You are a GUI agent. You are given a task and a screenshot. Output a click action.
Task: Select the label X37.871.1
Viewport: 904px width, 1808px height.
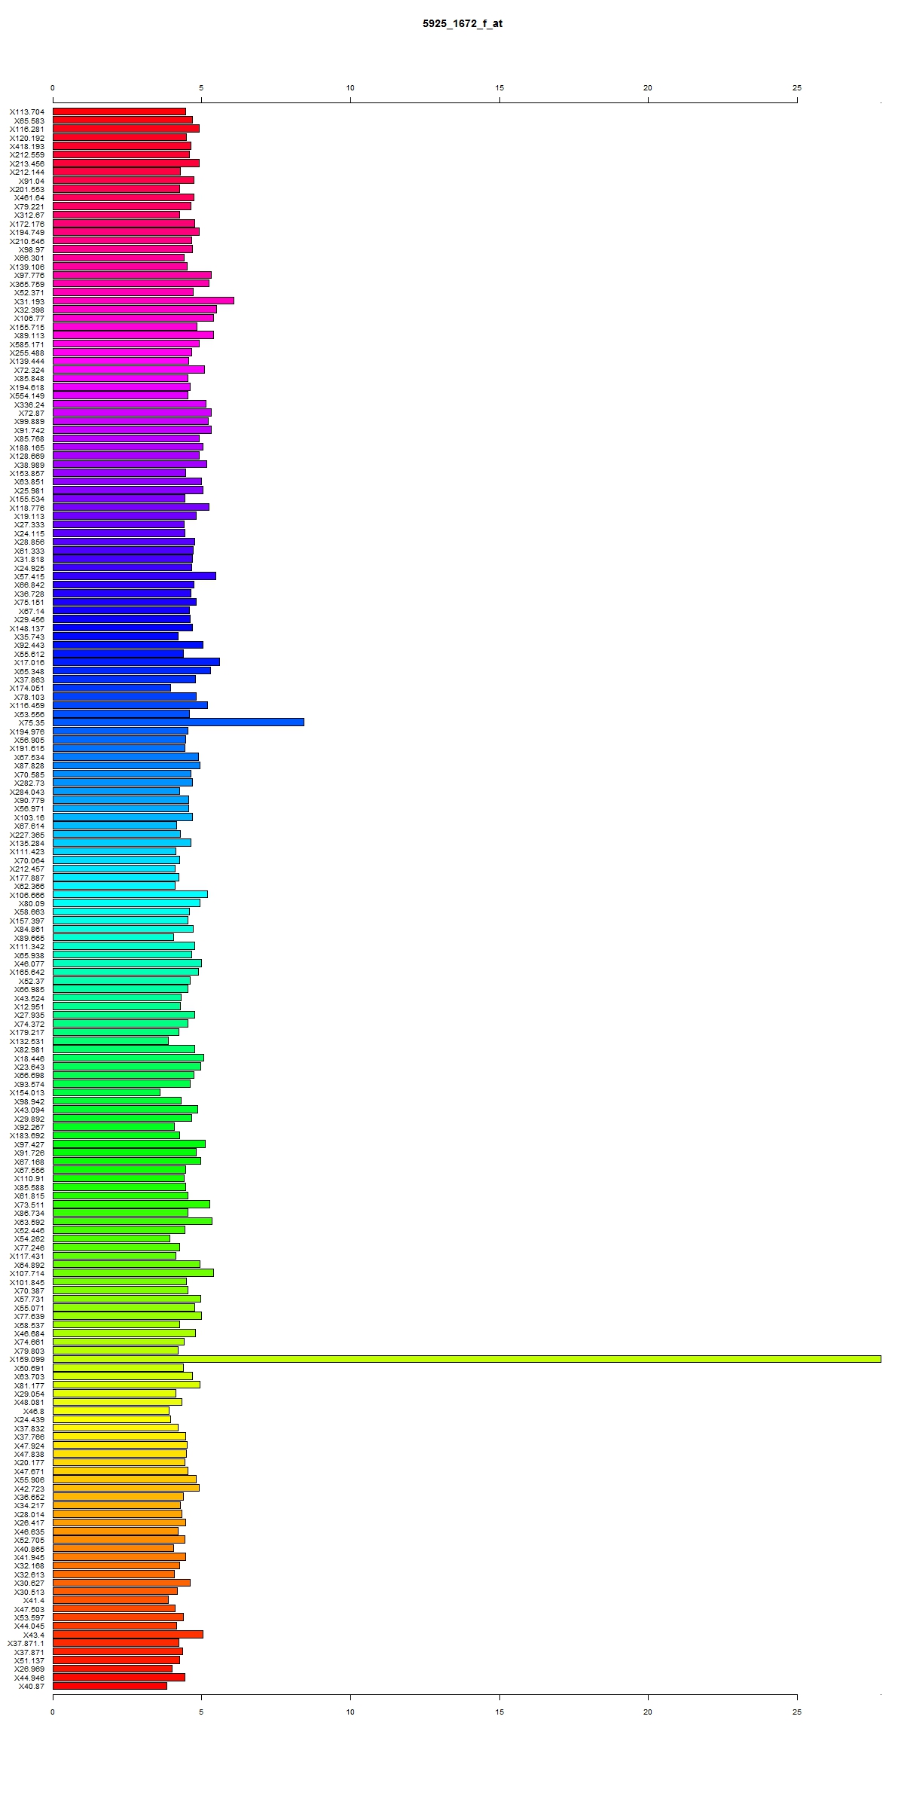pos(26,1643)
